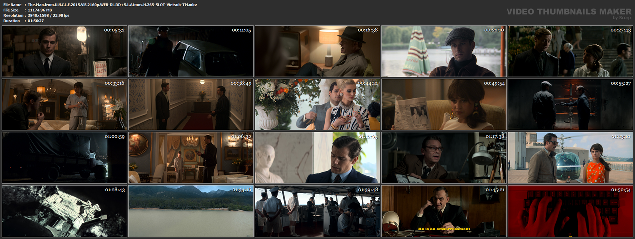635x239 pixels.
Task: Open the thumbnail stamped 00:05:32
Action: 64,52
